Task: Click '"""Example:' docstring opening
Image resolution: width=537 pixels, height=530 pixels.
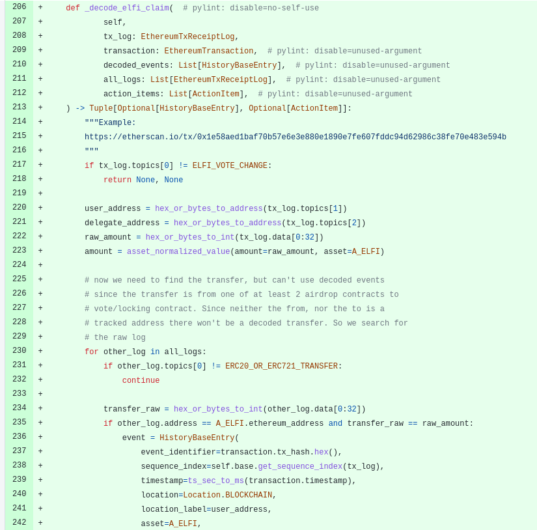Action: (x=110, y=122)
